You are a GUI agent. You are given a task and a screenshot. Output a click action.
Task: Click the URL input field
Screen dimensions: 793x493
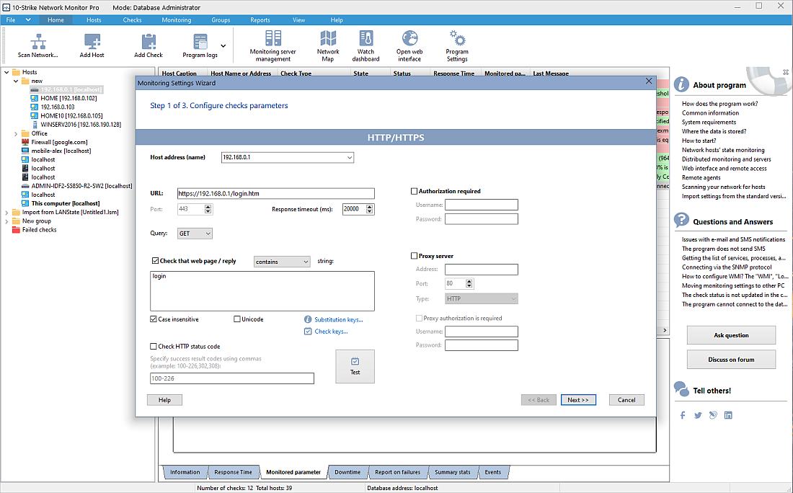275,193
